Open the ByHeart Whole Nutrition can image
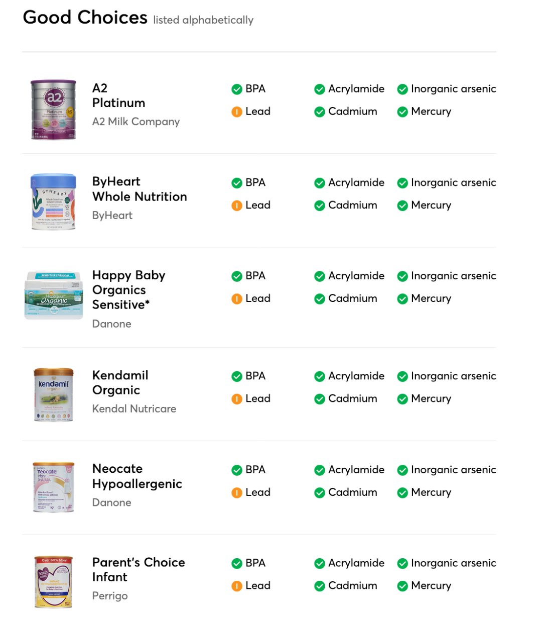542x622 pixels. tap(53, 202)
